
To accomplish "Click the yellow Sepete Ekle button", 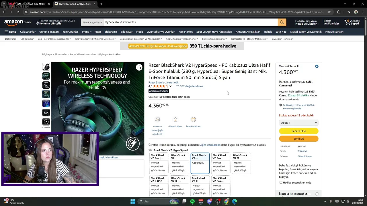I will tap(298, 131).
